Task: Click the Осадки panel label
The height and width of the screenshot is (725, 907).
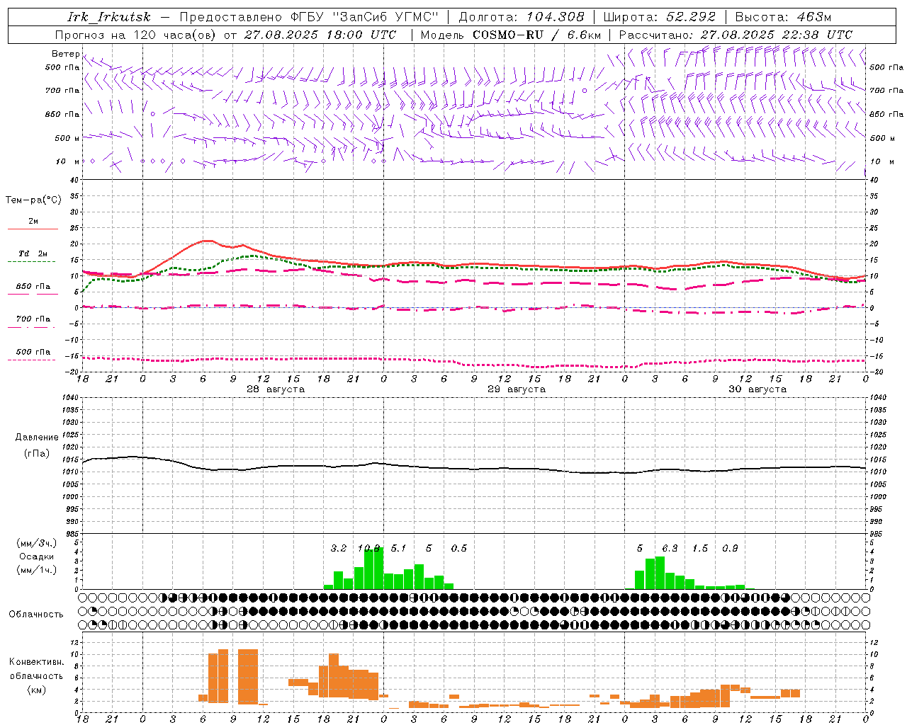Action: click(x=36, y=556)
